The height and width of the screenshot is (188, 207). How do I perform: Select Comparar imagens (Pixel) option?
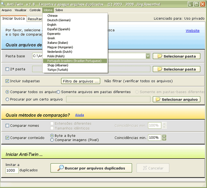click(52, 140)
